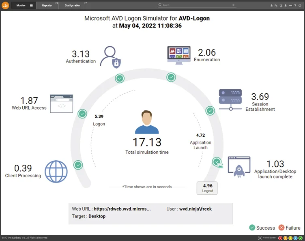Click the eG Innovations copyright footer text

25,238
